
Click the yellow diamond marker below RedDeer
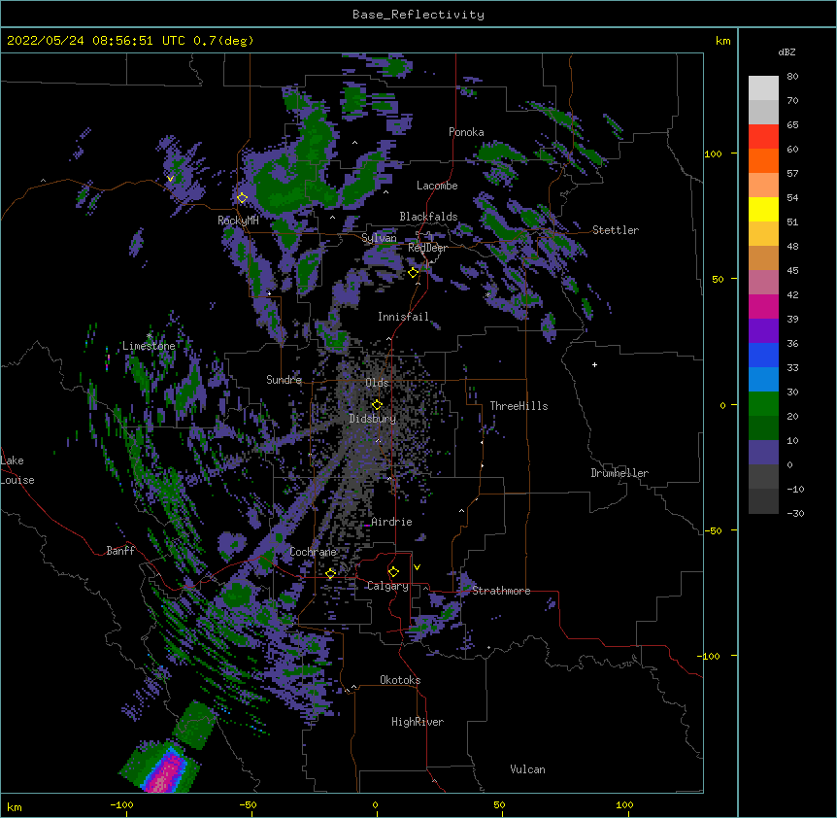point(414,272)
